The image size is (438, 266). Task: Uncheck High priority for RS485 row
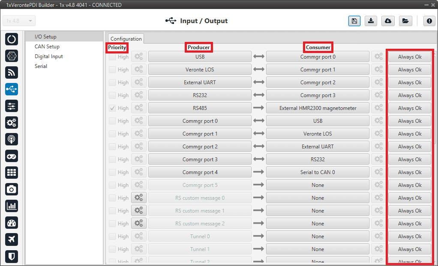pyautogui.click(x=112, y=108)
